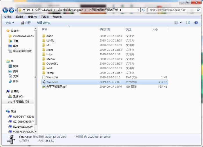Image resolution: width=203 pixels, height=147 pixels.
Task: Open the 查看(V) menu
Action: tap(32, 17)
